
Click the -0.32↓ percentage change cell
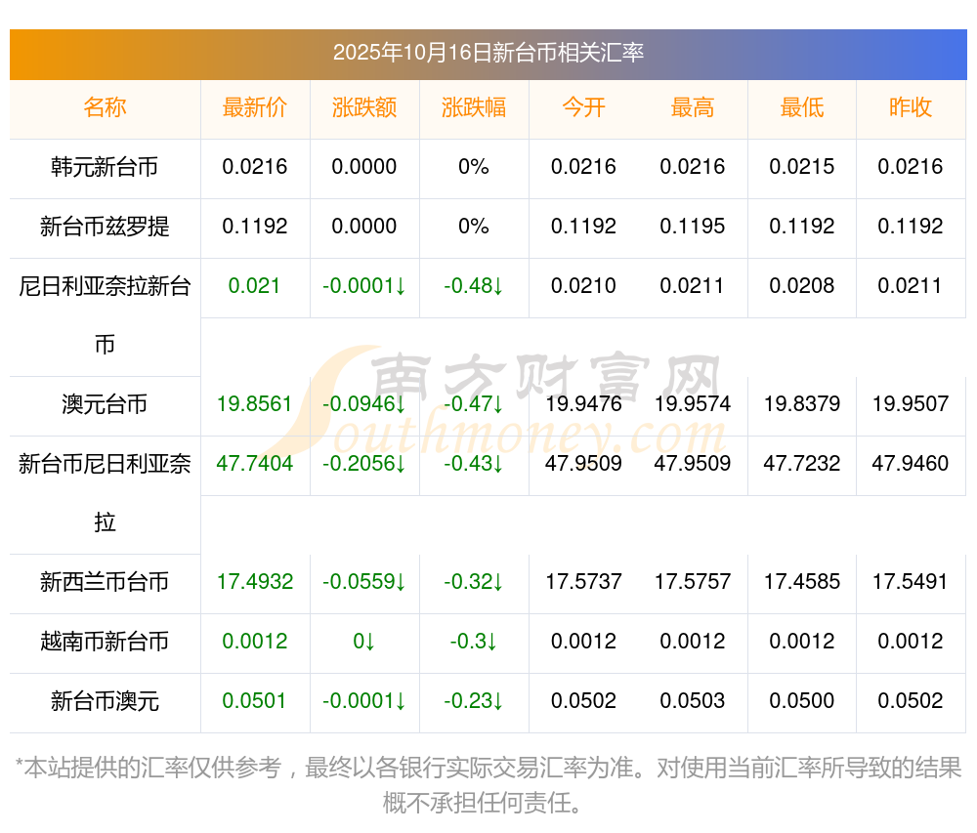point(474,582)
